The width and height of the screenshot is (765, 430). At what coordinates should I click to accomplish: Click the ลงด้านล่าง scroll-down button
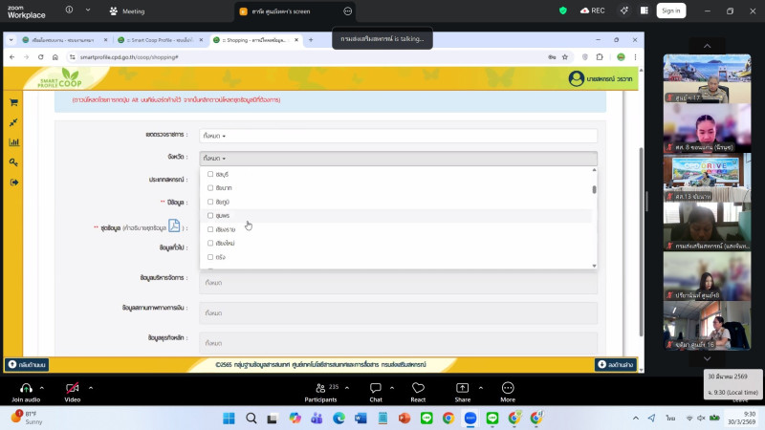point(614,364)
